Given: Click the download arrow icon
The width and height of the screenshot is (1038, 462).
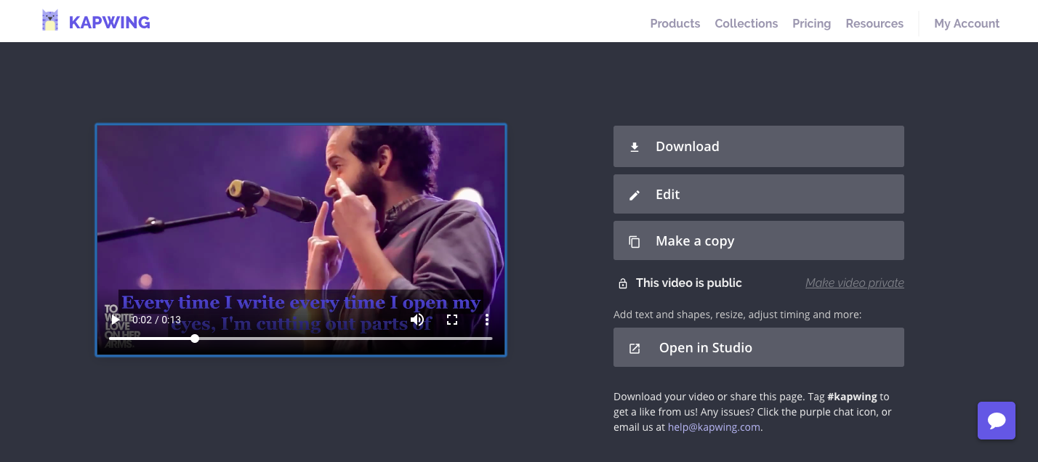Looking at the screenshot, I should point(635,147).
